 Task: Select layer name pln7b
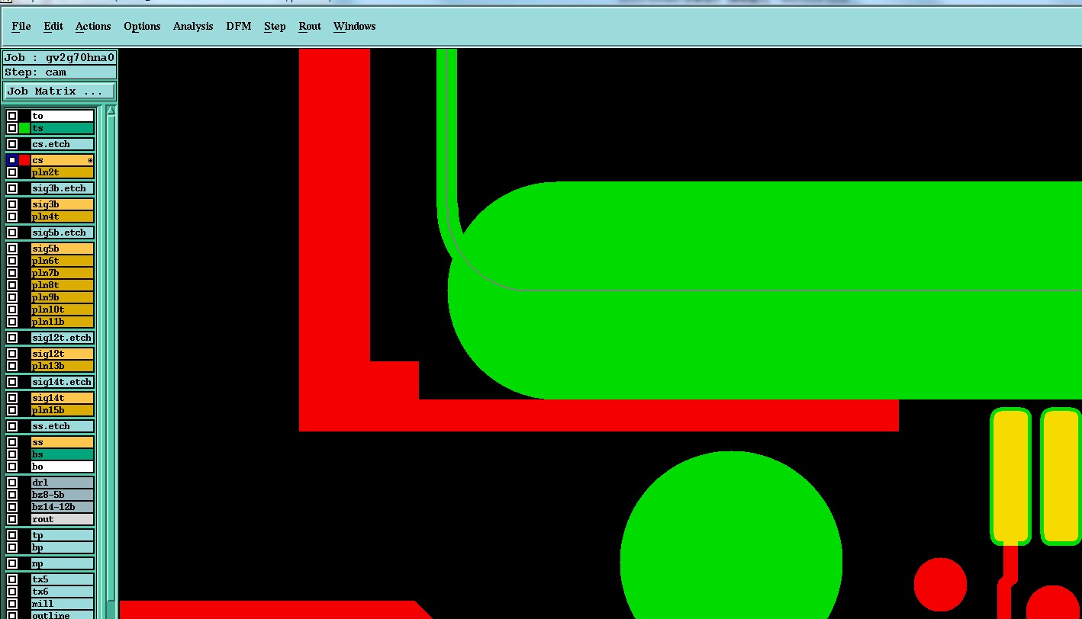coord(63,273)
